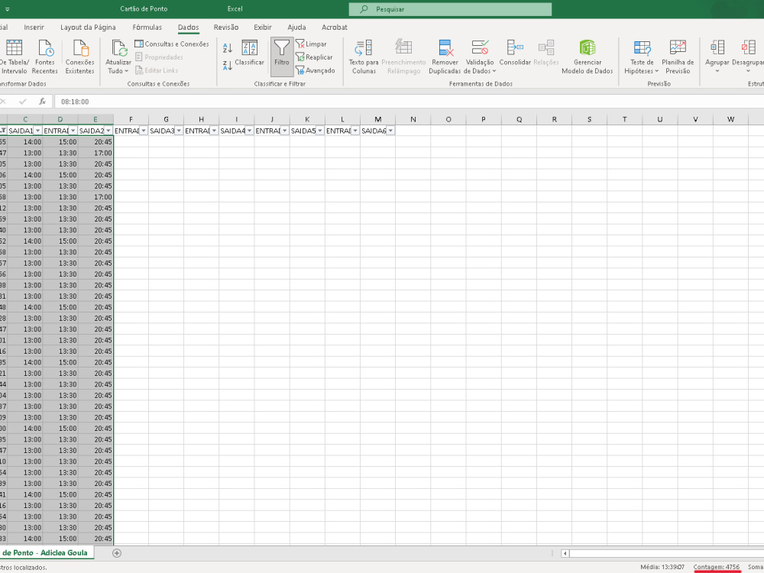Clear filters with Limpar
Viewport: 764px width, 573px height.
312,44
